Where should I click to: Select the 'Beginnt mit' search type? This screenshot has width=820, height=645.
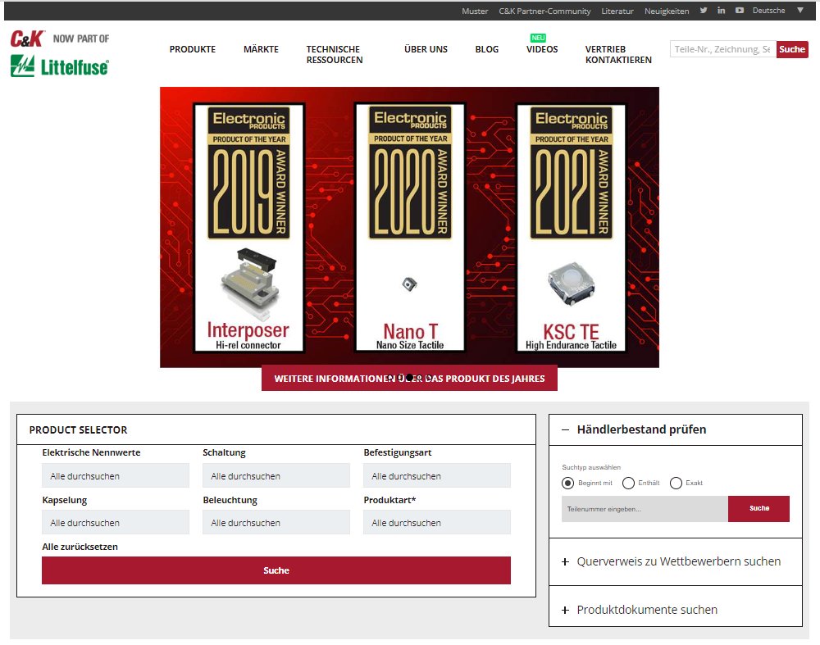pyautogui.click(x=568, y=484)
